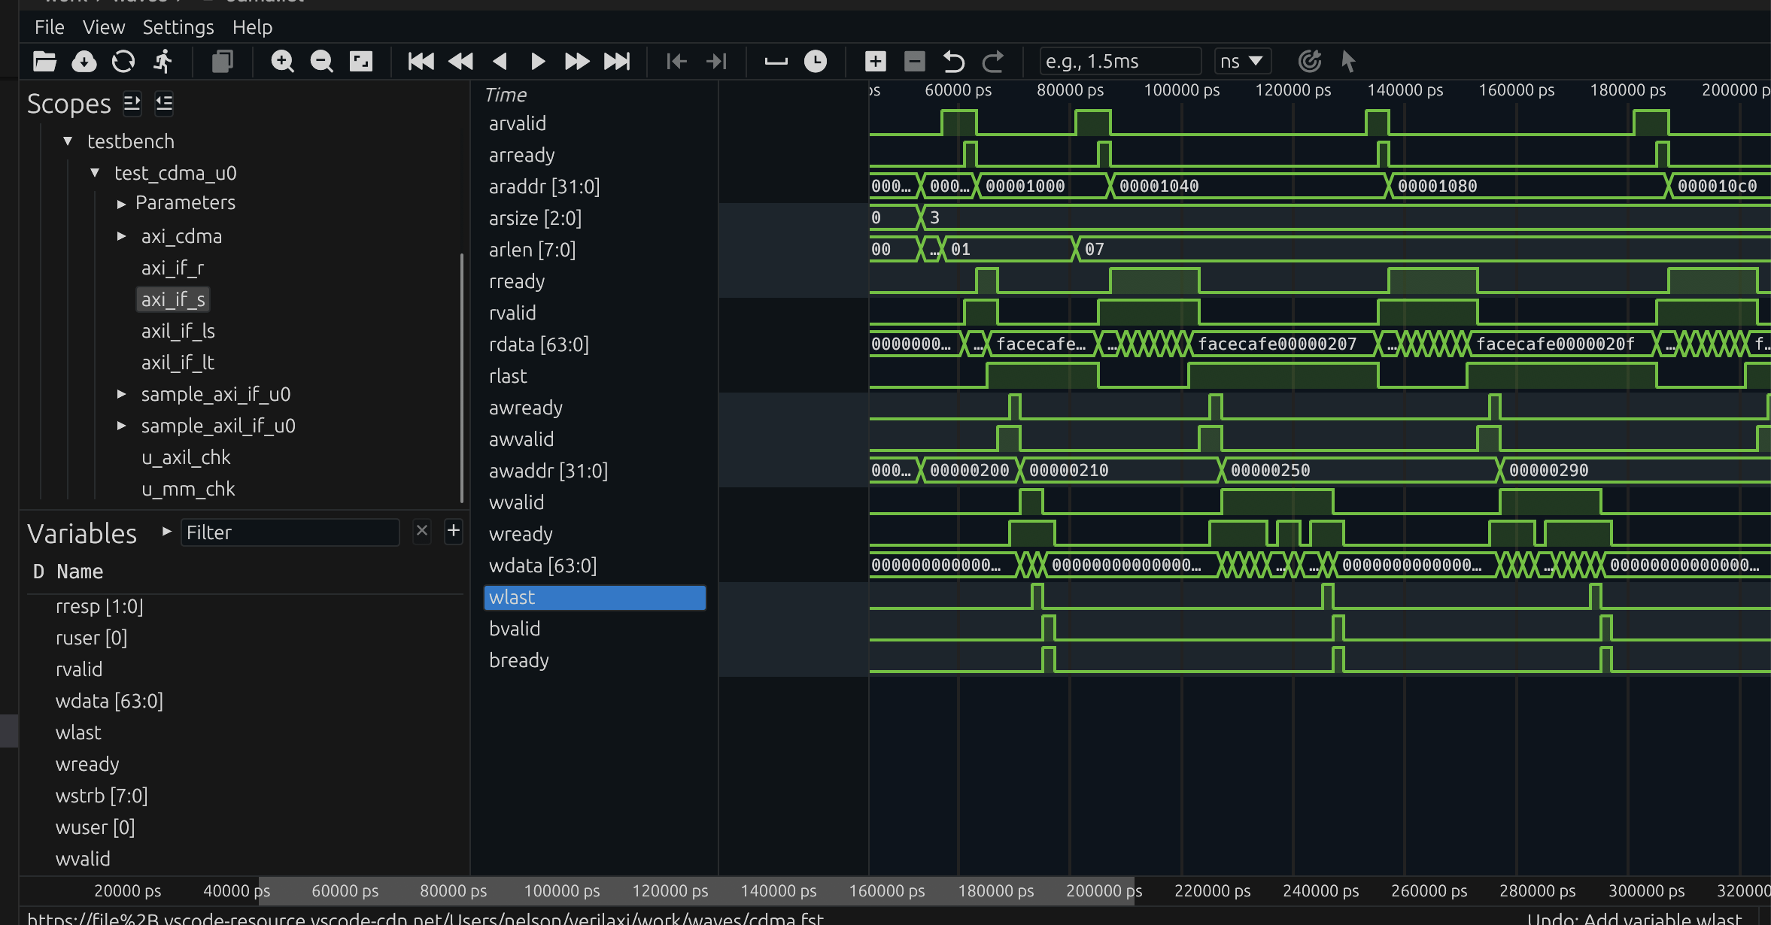Image resolution: width=1771 pixels, height=925 pixels.
Task: Click the add clock divider icon
Action: tap(816, 61)
